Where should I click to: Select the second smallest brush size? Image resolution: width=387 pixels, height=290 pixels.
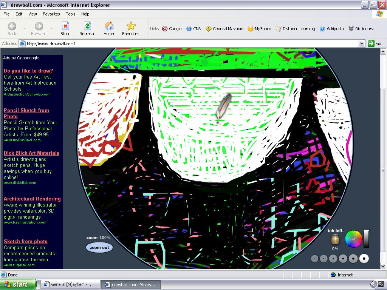tap(324, 259)
